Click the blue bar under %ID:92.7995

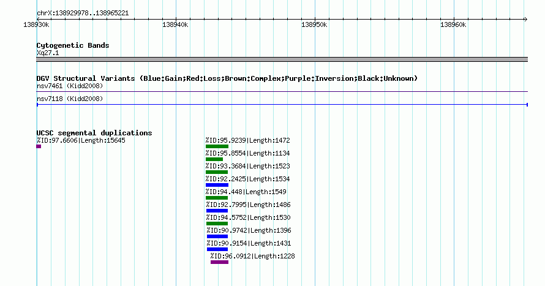click(217, 211)
